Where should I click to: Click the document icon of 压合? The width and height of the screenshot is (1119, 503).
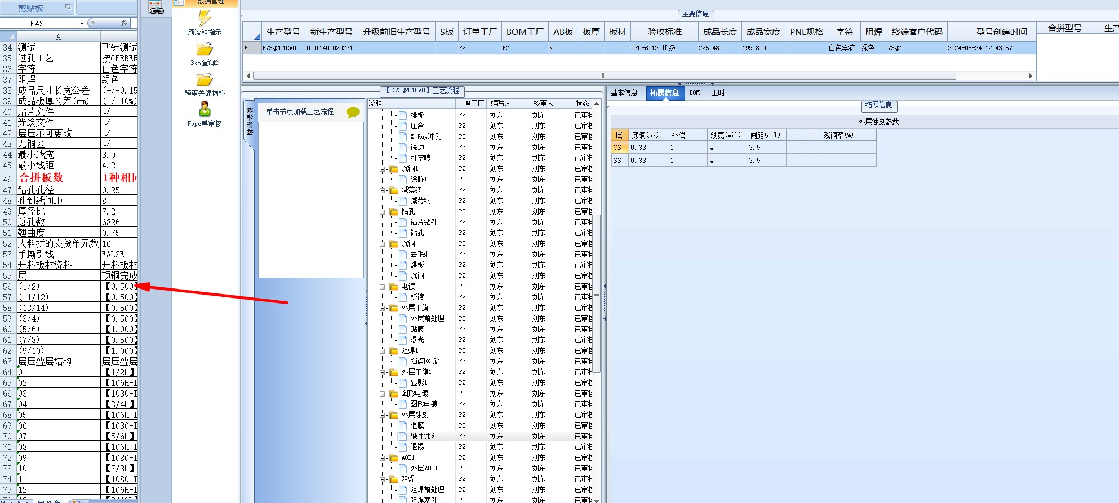tap(403, 126)
